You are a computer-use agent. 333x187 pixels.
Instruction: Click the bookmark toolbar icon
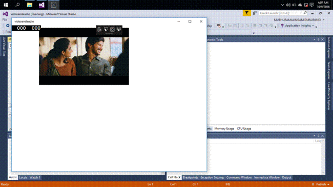point(255,26)
